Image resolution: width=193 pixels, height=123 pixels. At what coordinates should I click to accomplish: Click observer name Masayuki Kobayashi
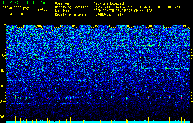pos(110,3)
